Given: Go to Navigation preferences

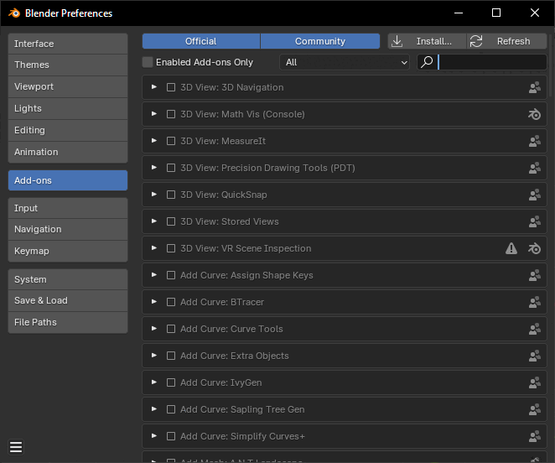Looking at the screenshot, I should click(68, 229).
